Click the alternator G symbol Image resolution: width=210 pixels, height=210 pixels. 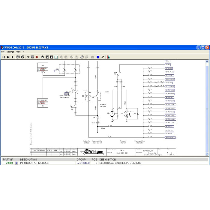(x=127, y=114)
